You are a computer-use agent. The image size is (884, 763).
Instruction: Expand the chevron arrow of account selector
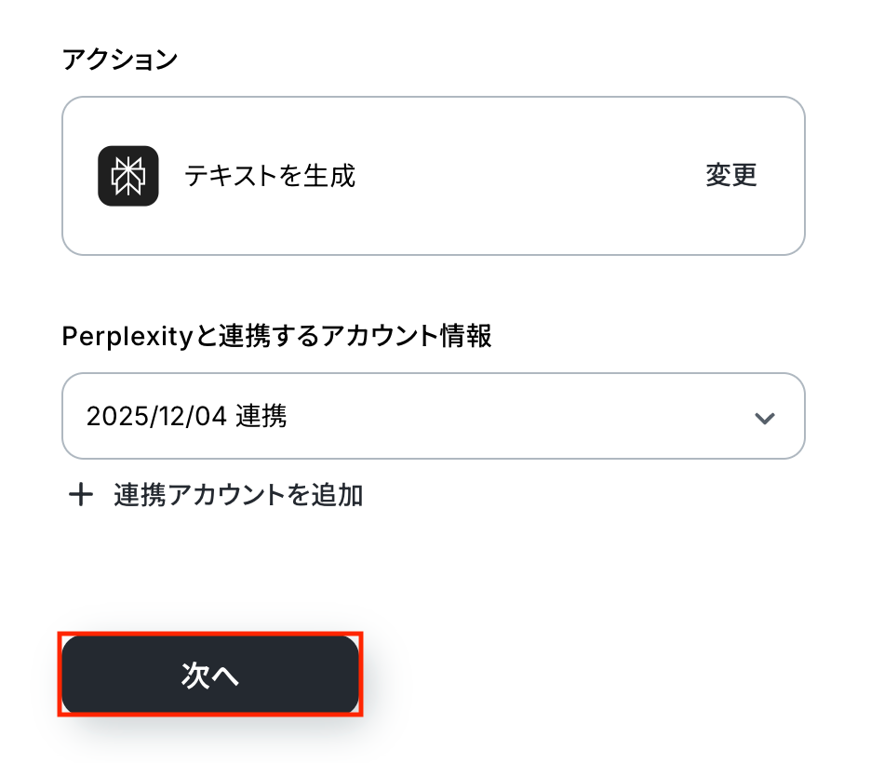(764, 418)
